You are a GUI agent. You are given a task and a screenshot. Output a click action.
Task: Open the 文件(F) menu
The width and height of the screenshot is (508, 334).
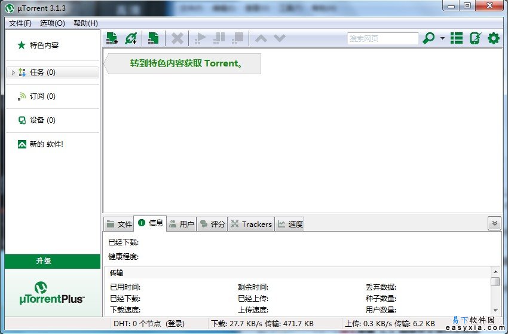pyautogui.click(x=20, y=23)
